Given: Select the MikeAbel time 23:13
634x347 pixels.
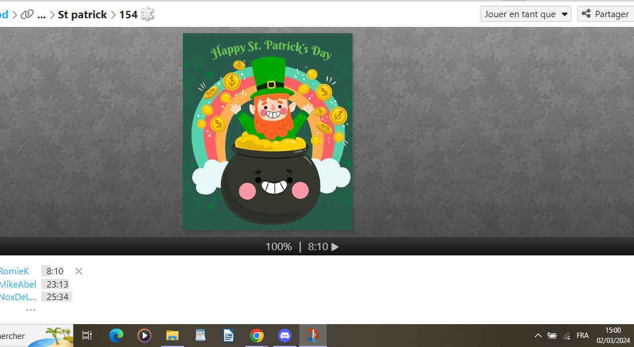Looking at the screenshot, I should pyautogui.click(x=57, y=284).
